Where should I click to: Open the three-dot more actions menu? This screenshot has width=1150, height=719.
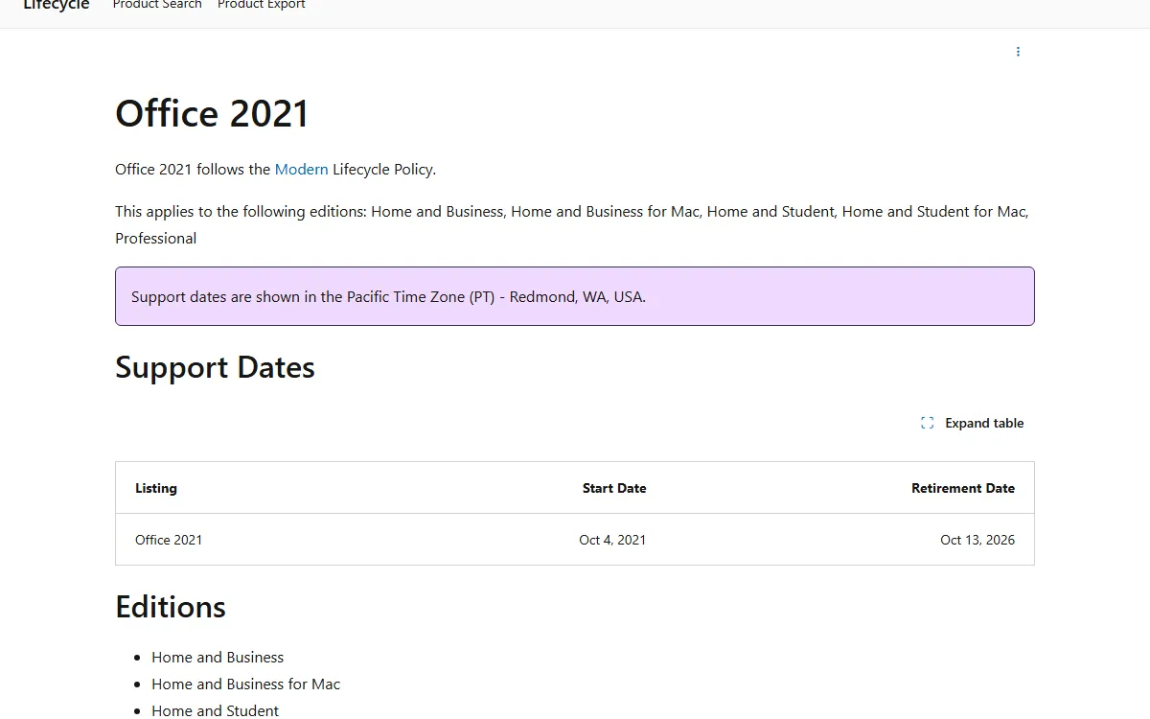point(1018,52)
